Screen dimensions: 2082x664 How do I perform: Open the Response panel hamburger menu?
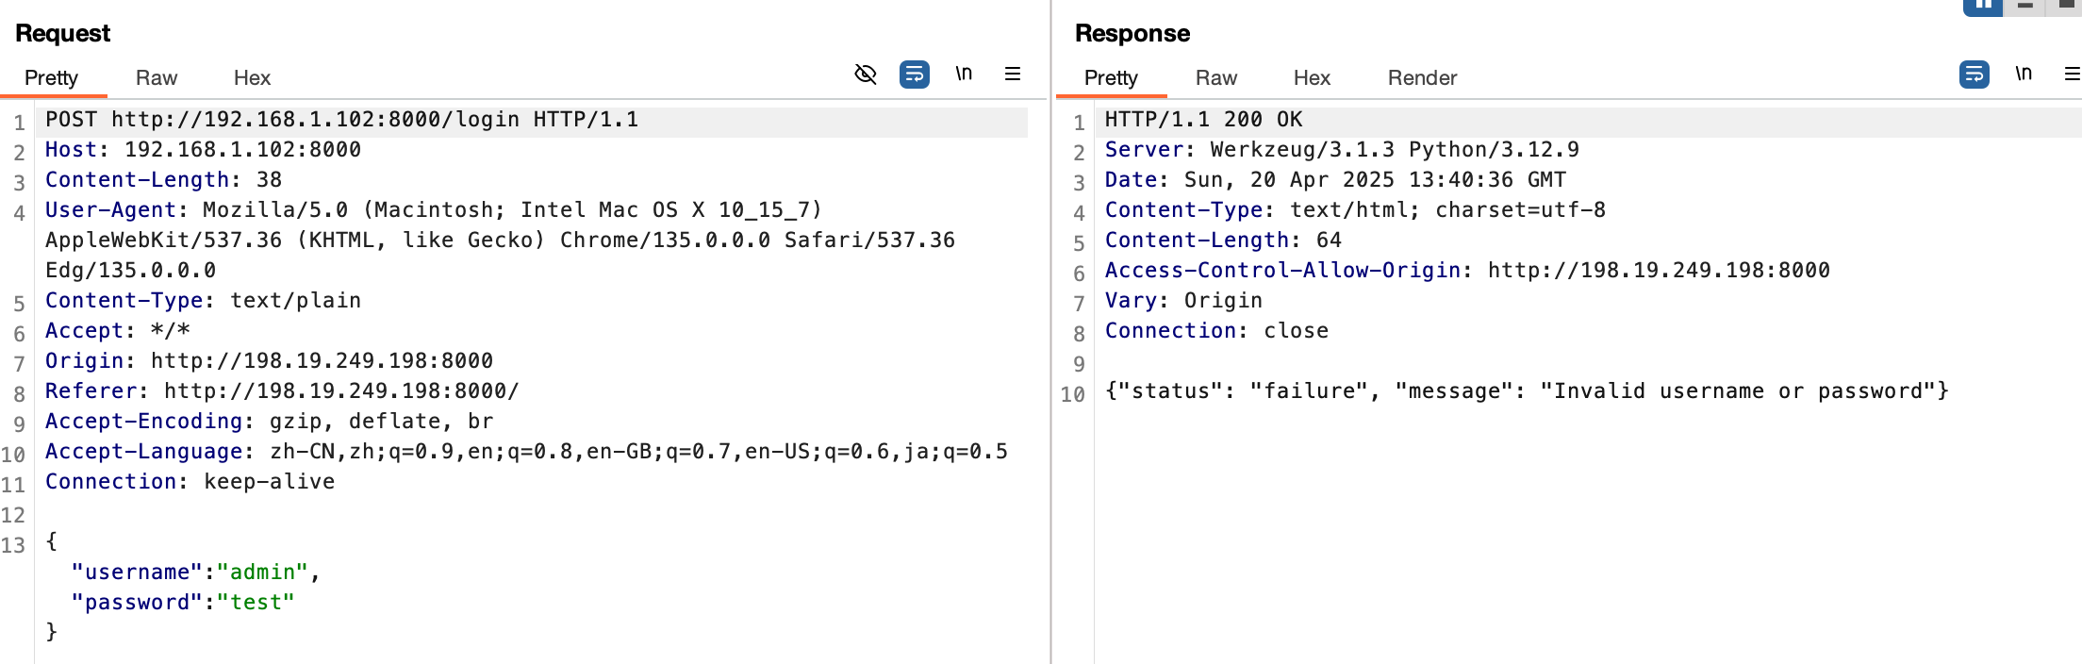pos(2073,74)
